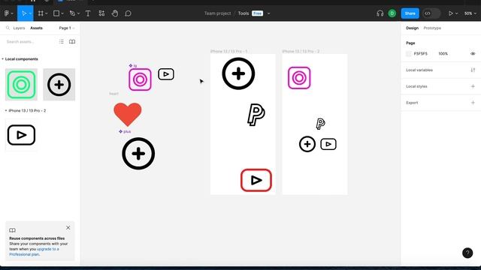Select the large plus circle in frame 1
The height and width of the screenshot is (270, 481).
238,73
